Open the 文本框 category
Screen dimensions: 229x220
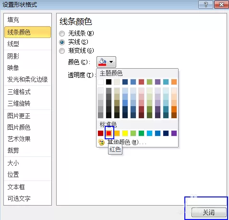click(x=27, y=187)
